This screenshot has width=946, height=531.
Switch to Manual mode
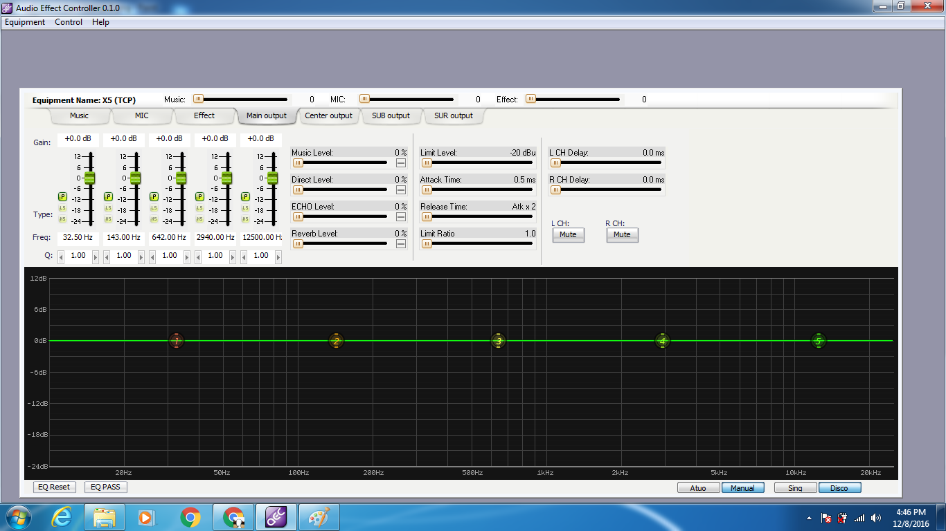(742, 488)
